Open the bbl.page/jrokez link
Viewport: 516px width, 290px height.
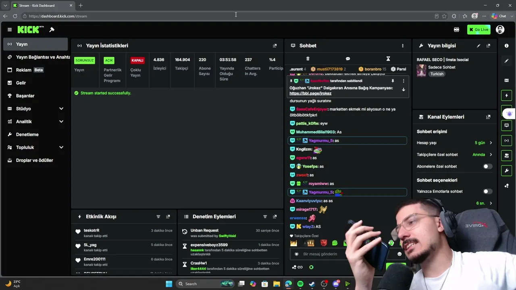click(x=310, y=93)
